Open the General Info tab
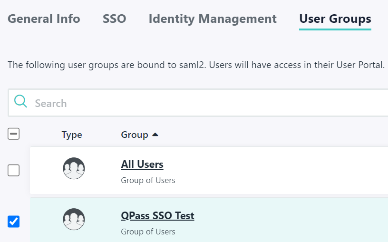The image size is (388, 242). click(x=44, y=19)
